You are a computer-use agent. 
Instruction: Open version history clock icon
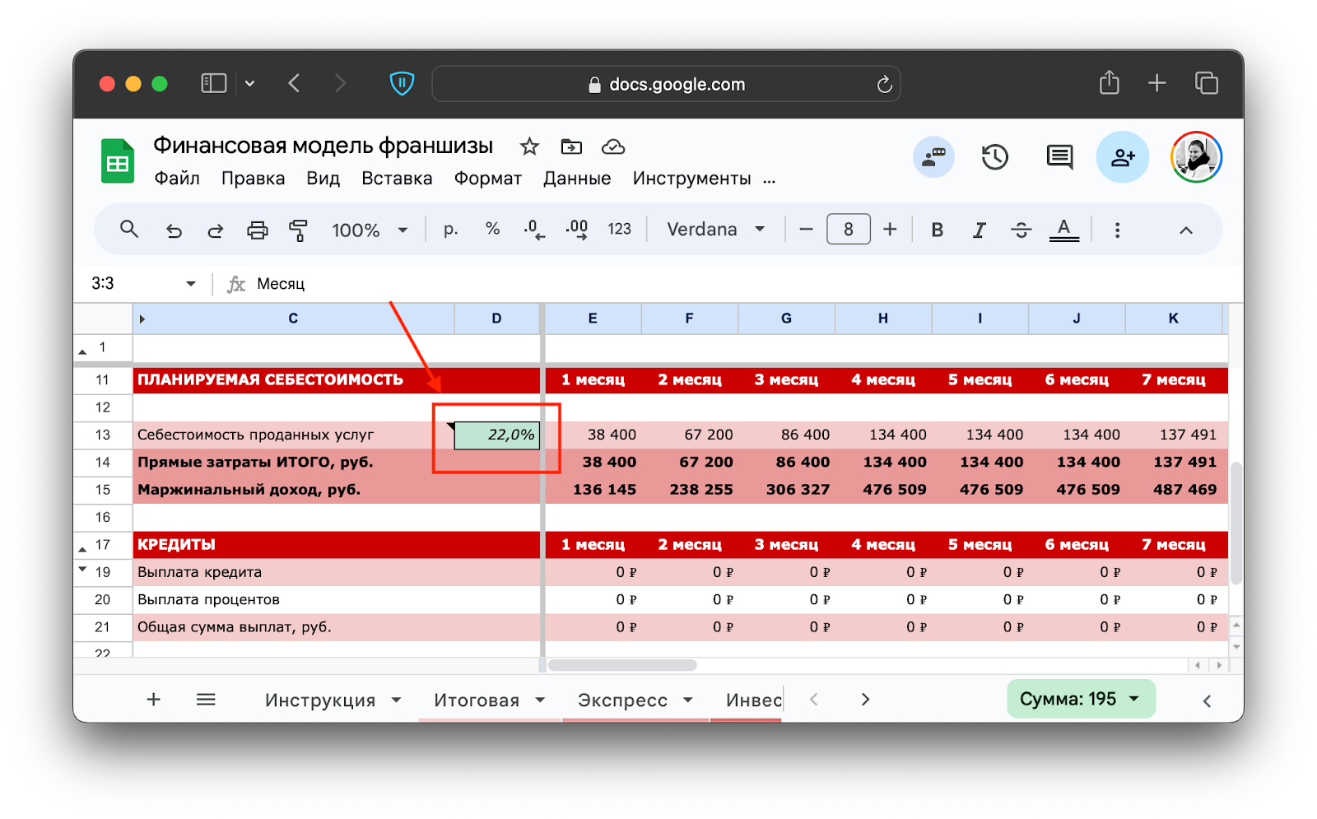pos(994,157)
